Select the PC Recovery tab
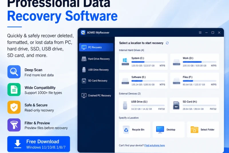Viewport: 229px width, 153px height. coord(96,47)
